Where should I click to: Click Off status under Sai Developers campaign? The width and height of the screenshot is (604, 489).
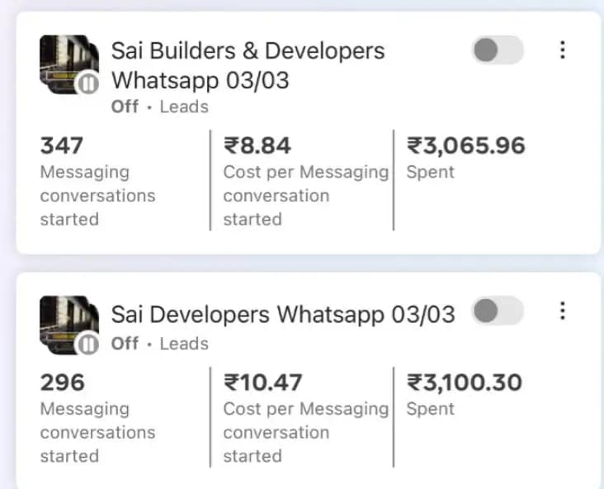pos(125,343)
